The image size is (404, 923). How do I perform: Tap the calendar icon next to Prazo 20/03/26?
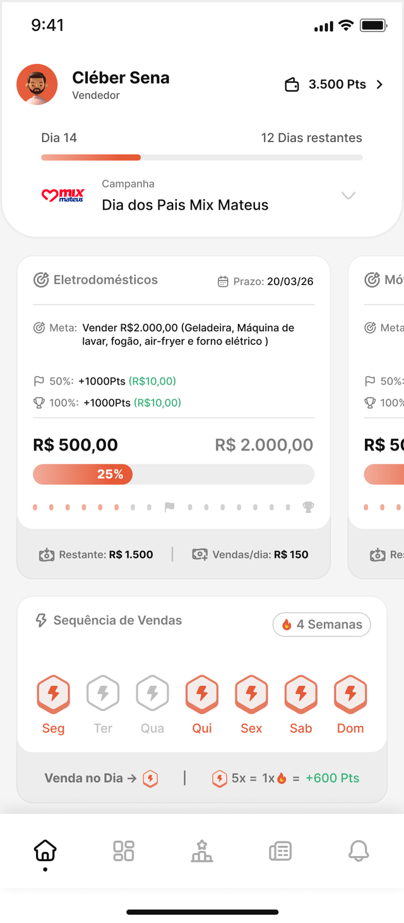tap(222, 281)
